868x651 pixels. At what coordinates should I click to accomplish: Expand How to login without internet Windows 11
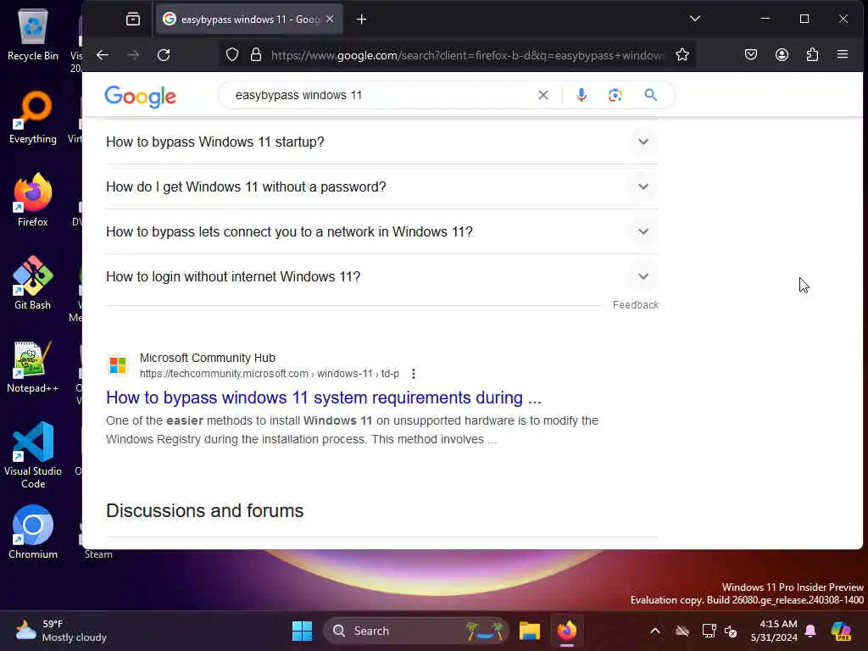[x=381, y=276]
